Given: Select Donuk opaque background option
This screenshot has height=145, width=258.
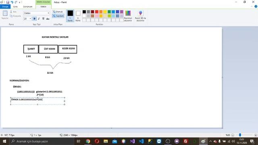Looking at the screenshot, I should point(58,12).
